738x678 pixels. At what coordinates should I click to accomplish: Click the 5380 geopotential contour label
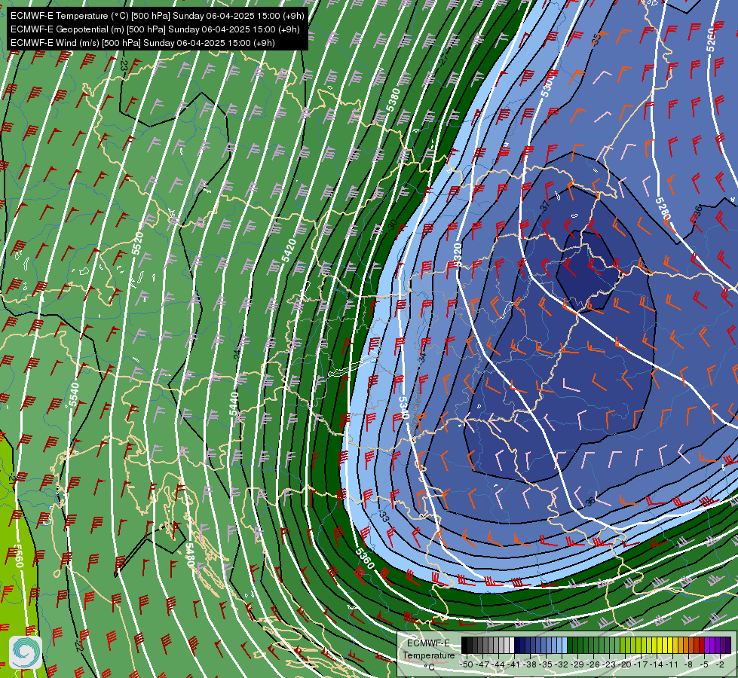click(393, 99)
